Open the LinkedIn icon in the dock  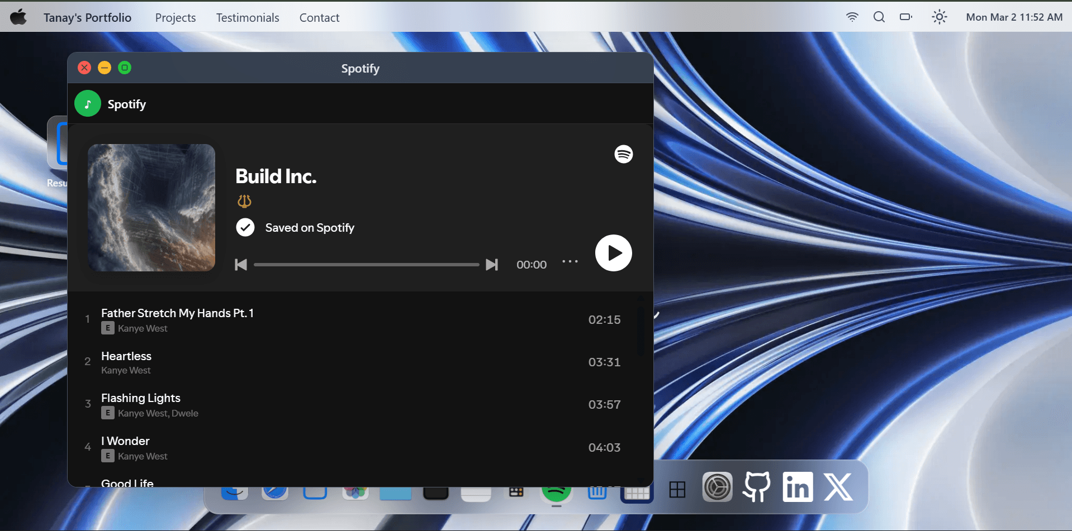[x=797, y=486]
